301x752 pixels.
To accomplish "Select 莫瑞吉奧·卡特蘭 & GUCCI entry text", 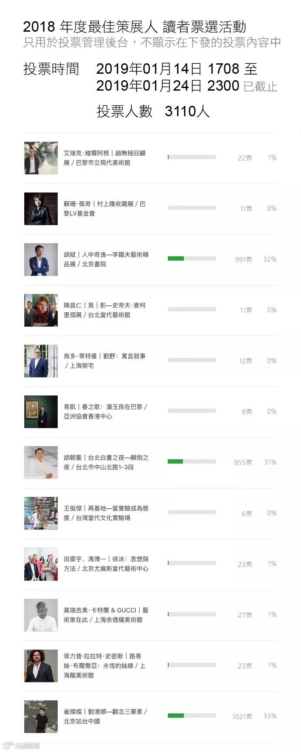I will [x=106, y=615].
